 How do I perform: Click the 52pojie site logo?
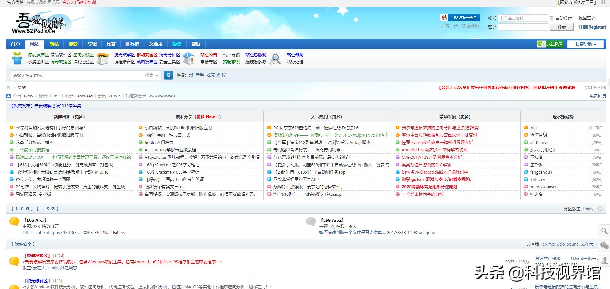[x=39, y=23]
